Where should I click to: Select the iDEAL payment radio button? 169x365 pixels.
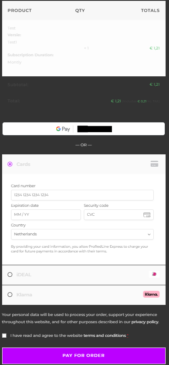pos(10,275)
